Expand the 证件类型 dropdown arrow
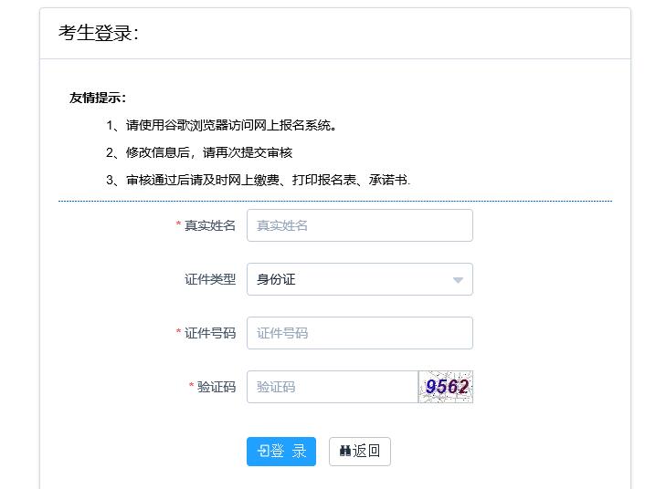The height and width of the screenshot is (489, 645). 458,280
